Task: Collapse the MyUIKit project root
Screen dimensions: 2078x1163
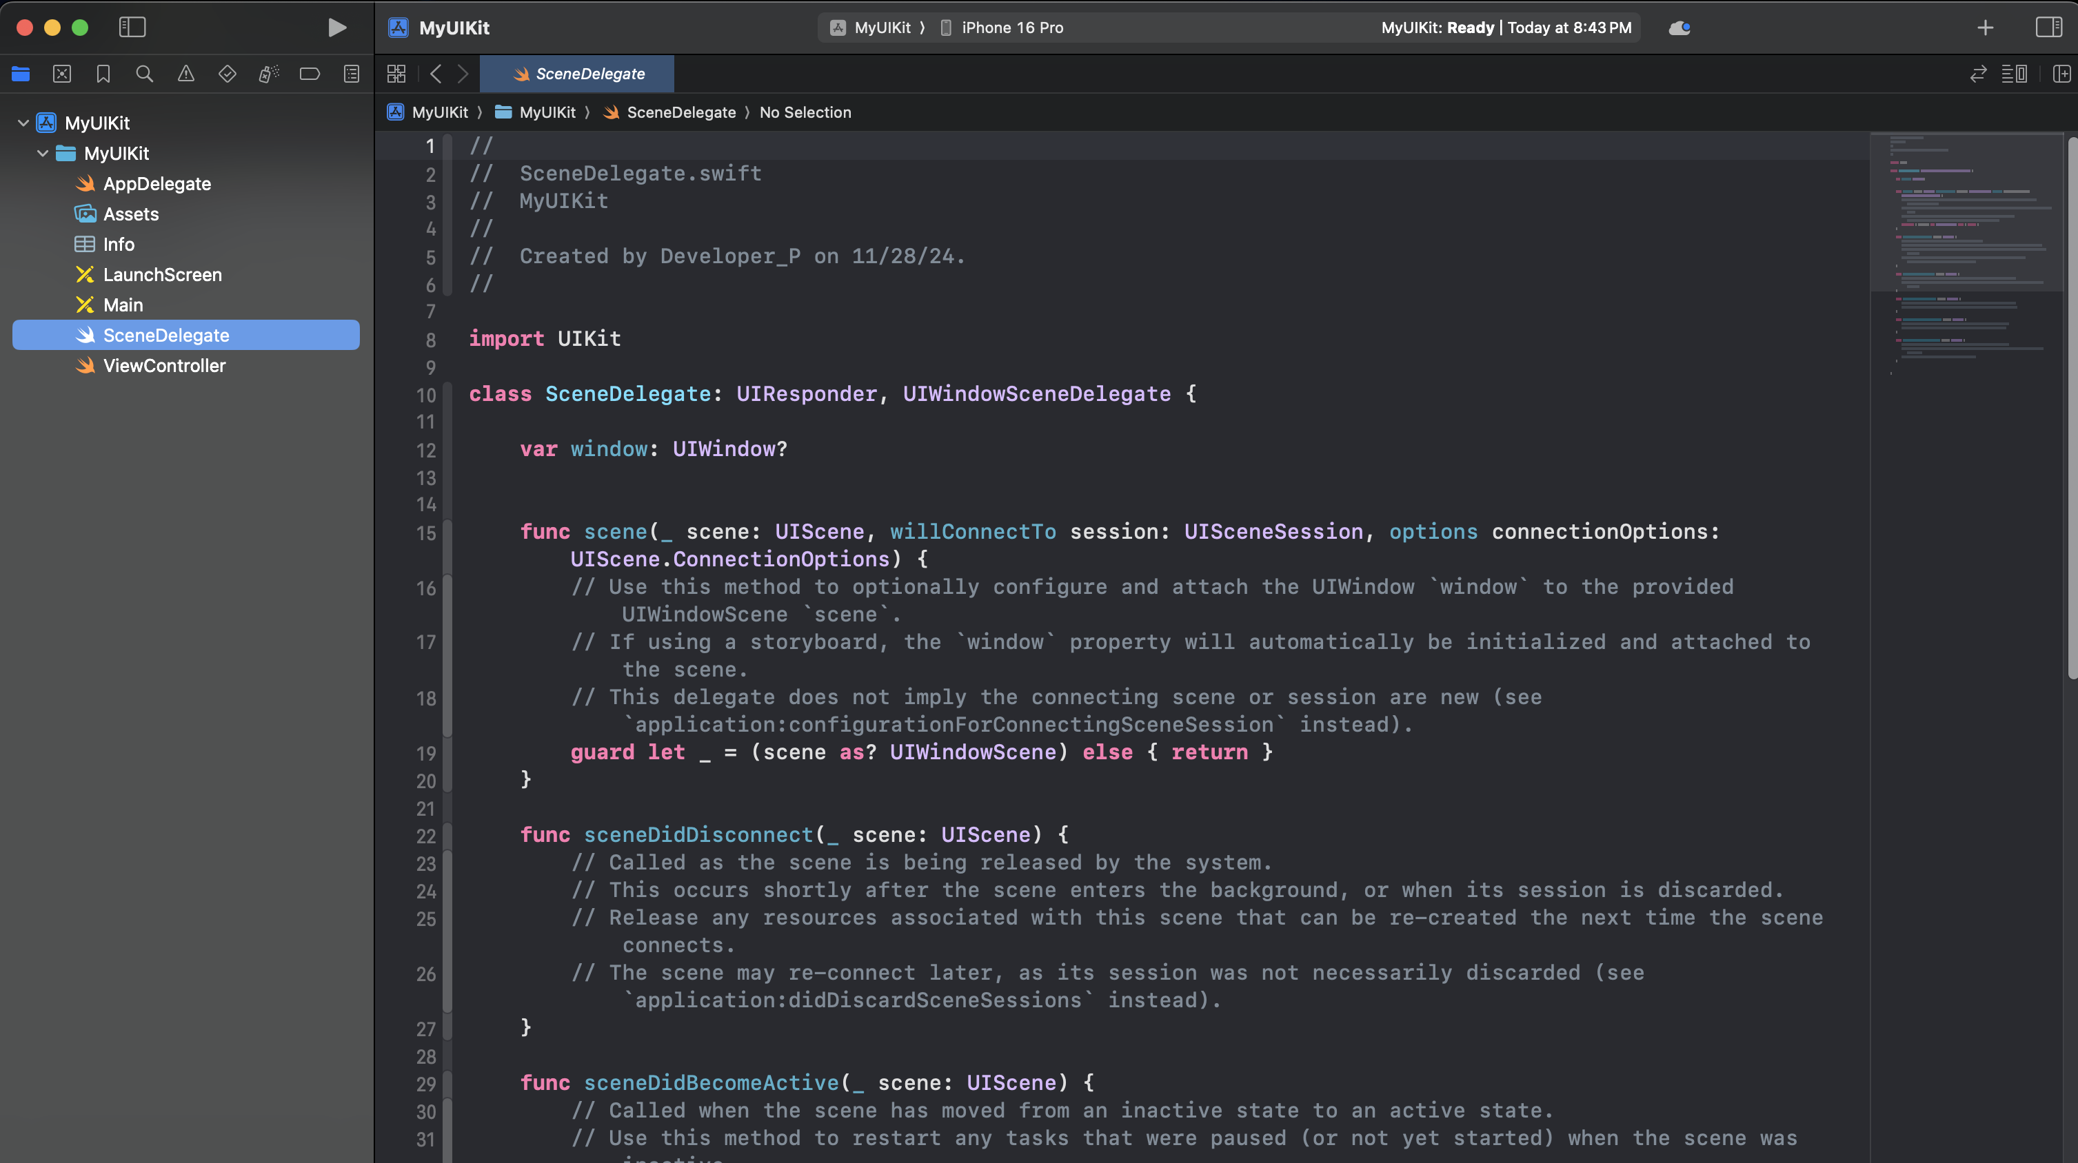Action: tap(23, 123)
